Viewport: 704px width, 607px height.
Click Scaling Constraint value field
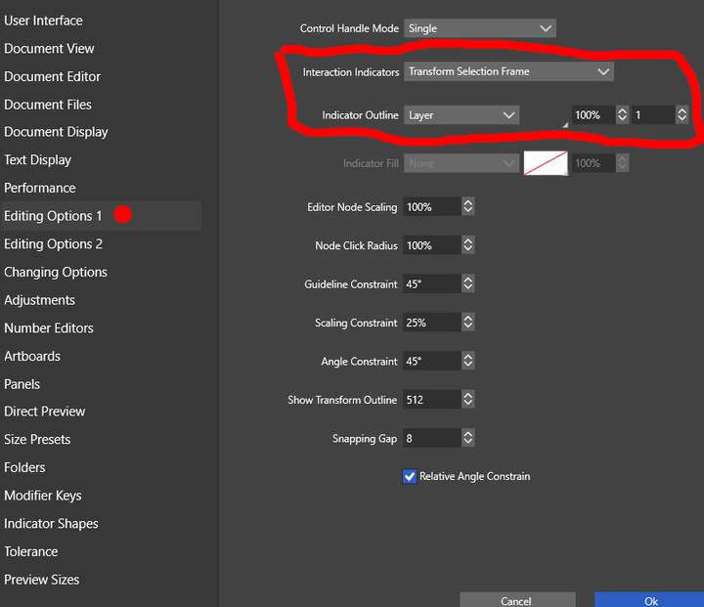click(x=431, y=323)
